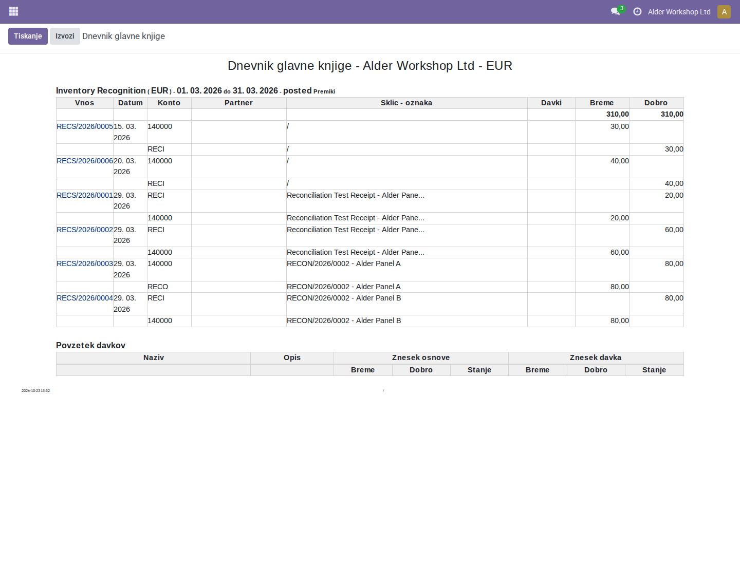The height and width of the screenshot is (565, 740).
Task: Click the Vnos column header
Action: tap(85, 103)
